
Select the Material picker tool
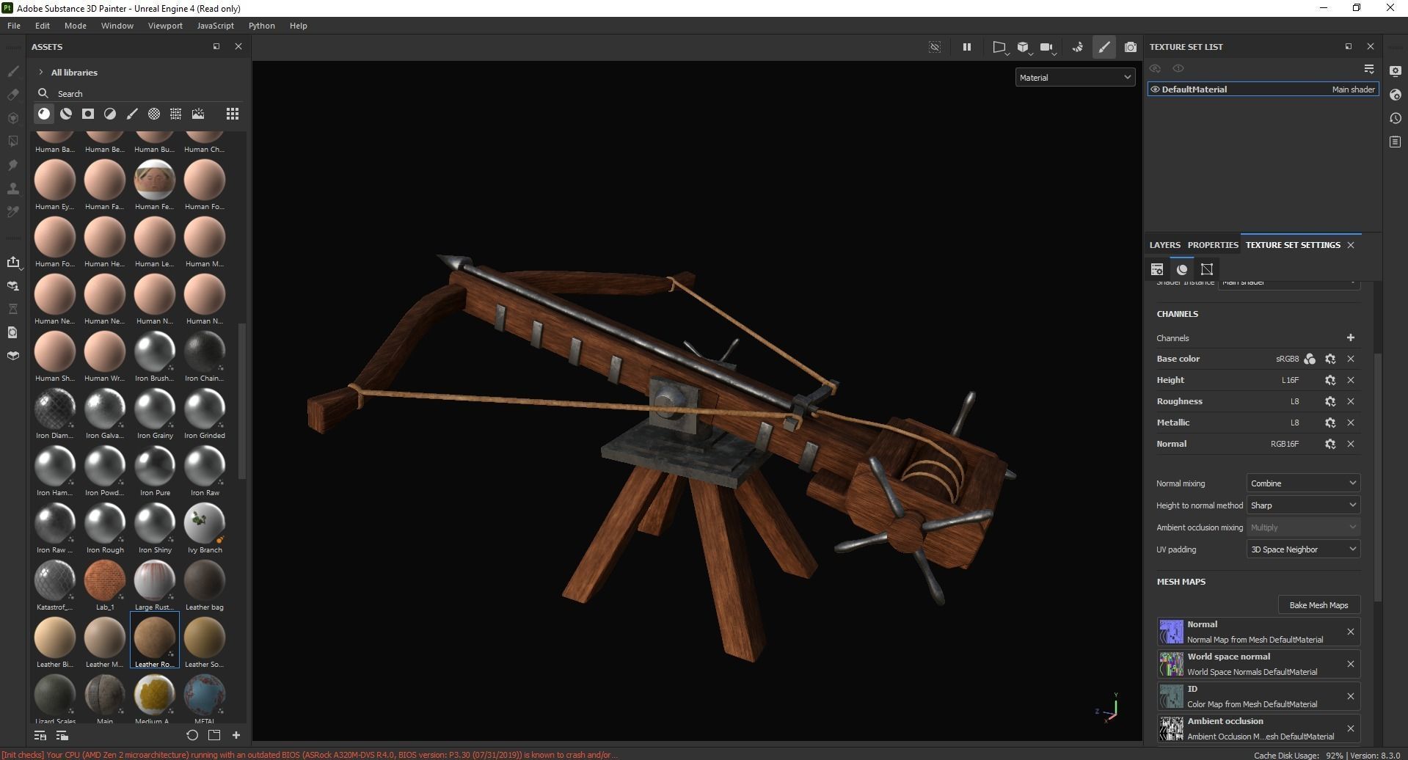tap(12, 212)
